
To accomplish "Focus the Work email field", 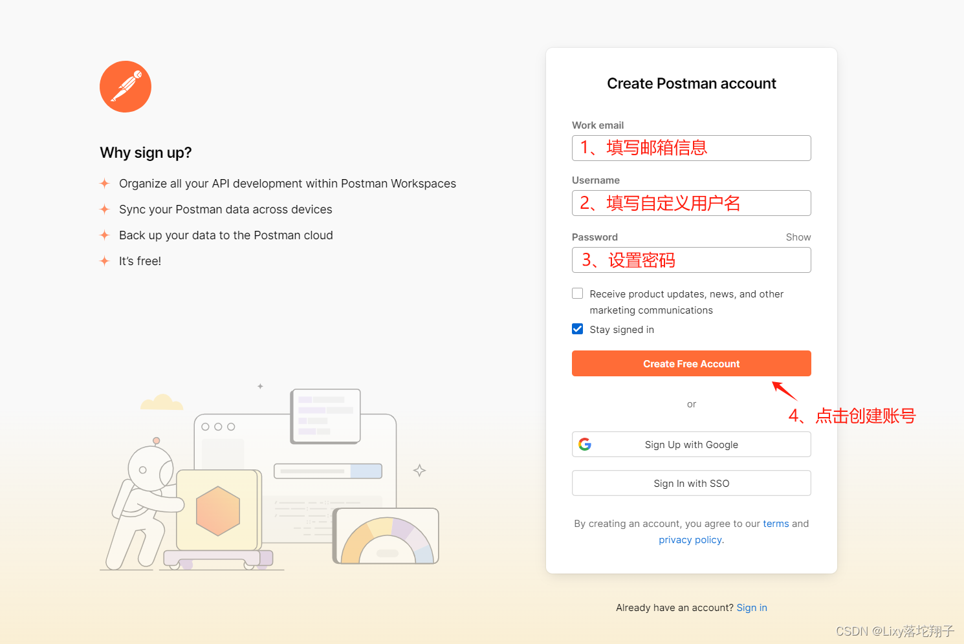I will (691, 148).
